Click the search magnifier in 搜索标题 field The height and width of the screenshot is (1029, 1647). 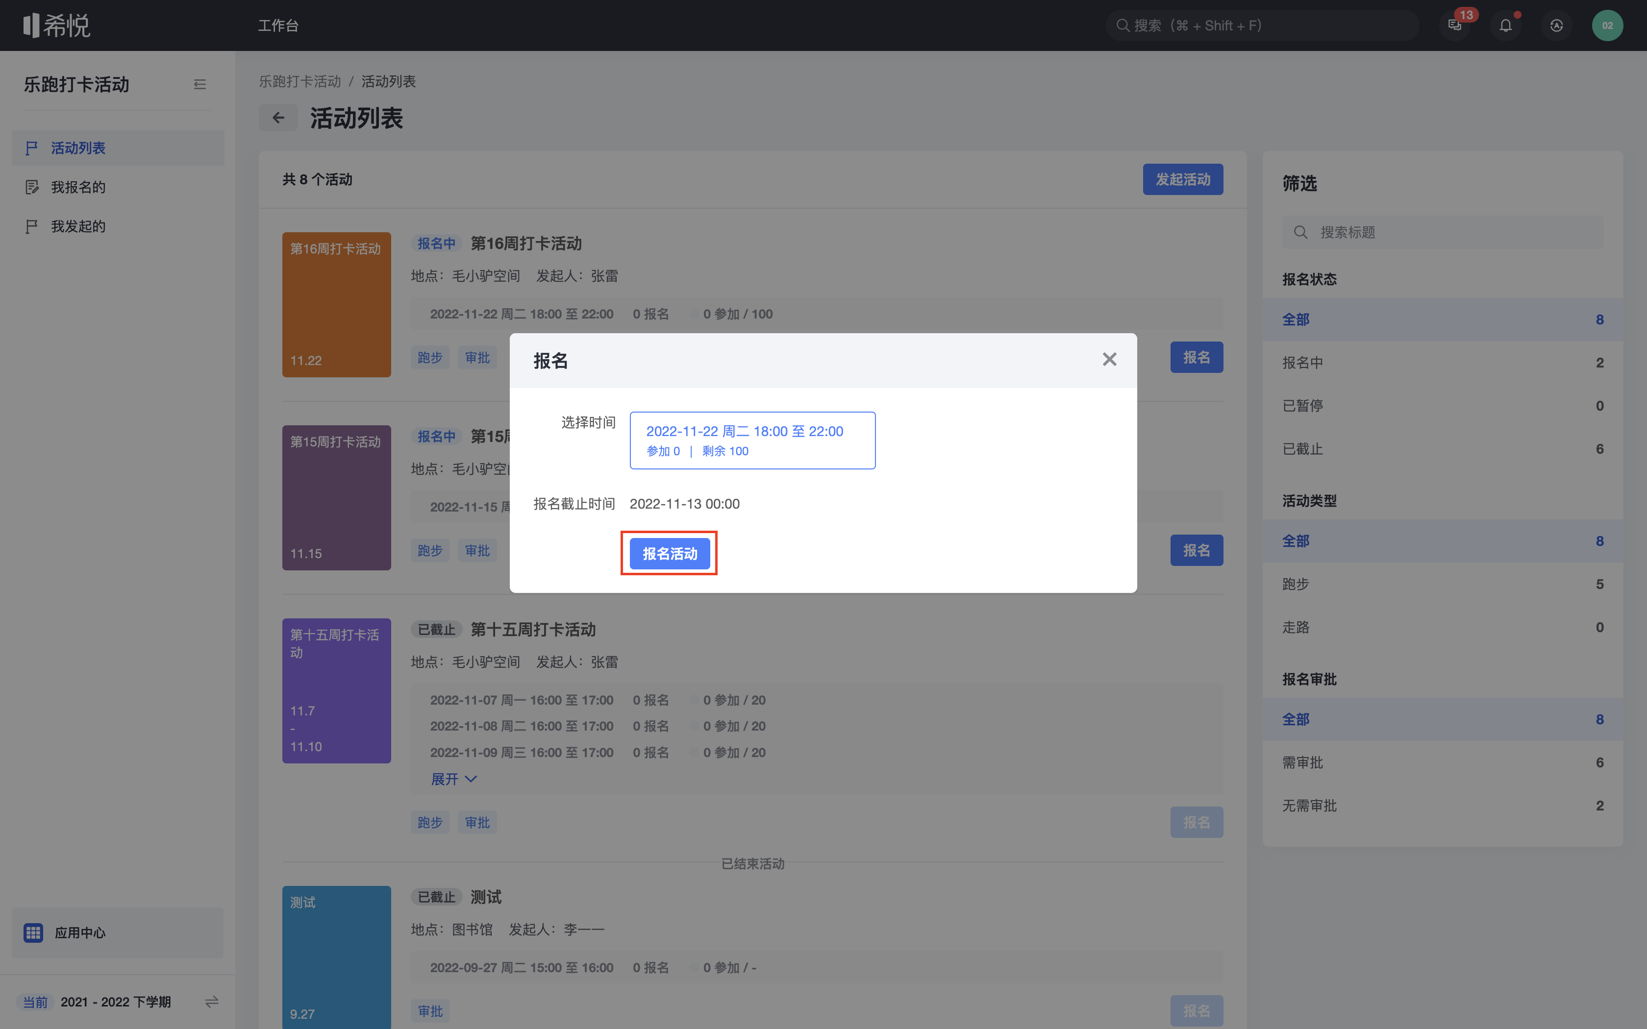[x=1300, y=232]
